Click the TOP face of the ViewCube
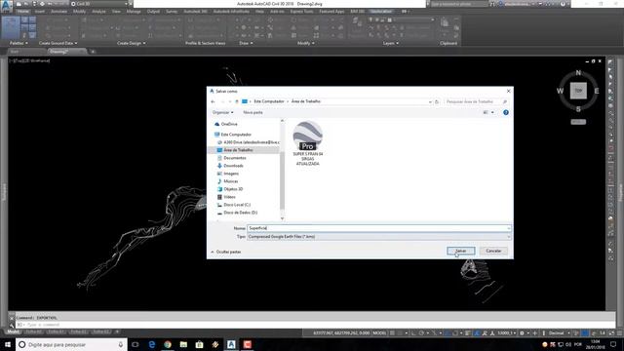624x351 pixels. click(x=578, y=91)
